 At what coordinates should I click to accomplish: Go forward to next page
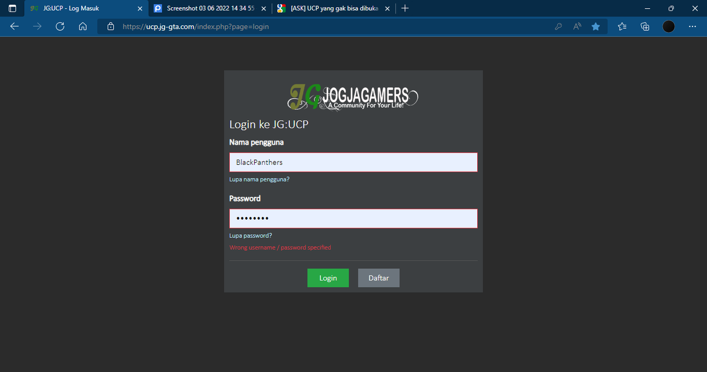coord(37,26)
